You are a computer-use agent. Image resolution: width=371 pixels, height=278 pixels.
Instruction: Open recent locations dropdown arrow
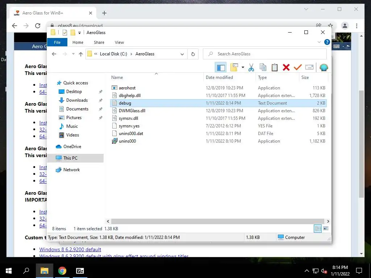click(x=73, y=54)
